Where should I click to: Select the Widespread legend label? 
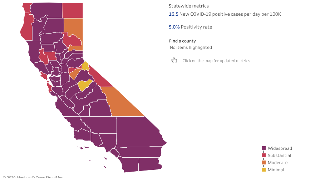point(280,148)
